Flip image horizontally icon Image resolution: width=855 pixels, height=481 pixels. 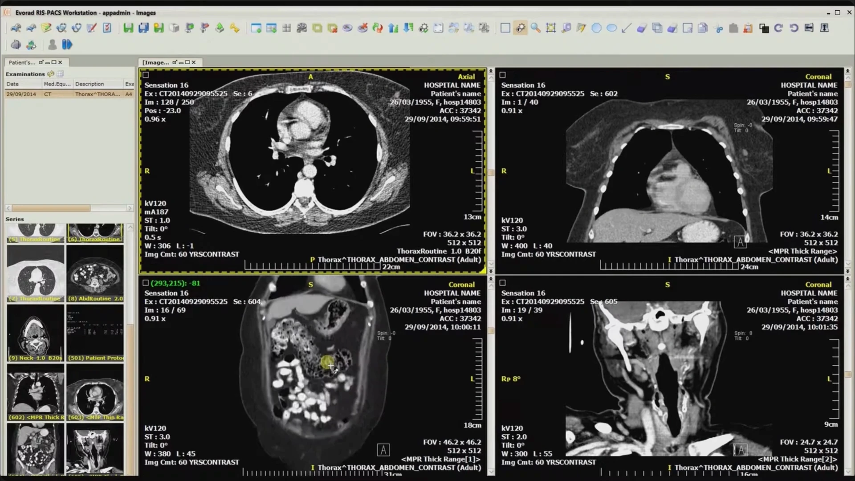[809, 28]
